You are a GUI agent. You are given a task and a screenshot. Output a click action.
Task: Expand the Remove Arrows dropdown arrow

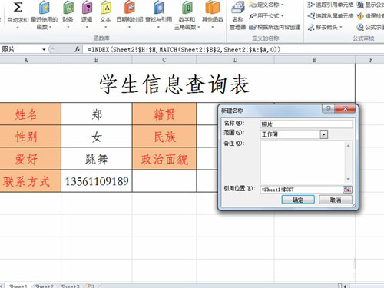tap(341, 28)
